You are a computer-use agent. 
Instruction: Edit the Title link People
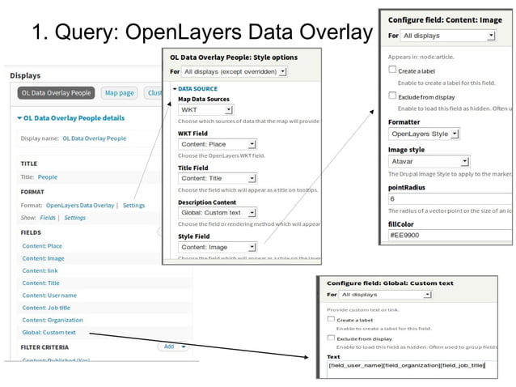pyautogui.click(x=48, y=176)
